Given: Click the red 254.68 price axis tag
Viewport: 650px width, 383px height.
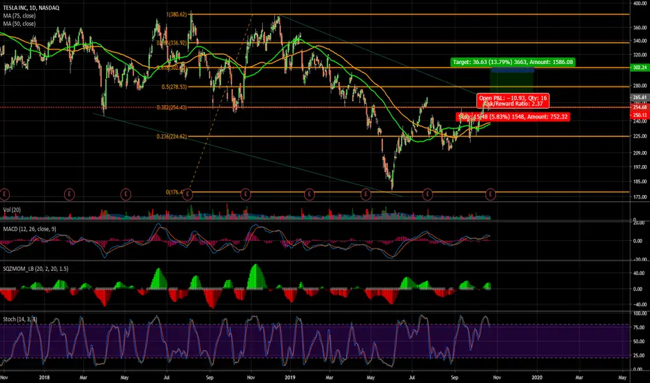Looking at the screenshot, I should coord(640,107).
